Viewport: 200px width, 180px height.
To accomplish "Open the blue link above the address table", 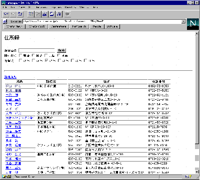I will (x=10, y=77).
